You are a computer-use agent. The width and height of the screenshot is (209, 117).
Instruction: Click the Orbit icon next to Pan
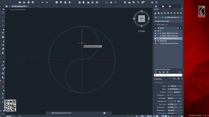pos(115,2)
